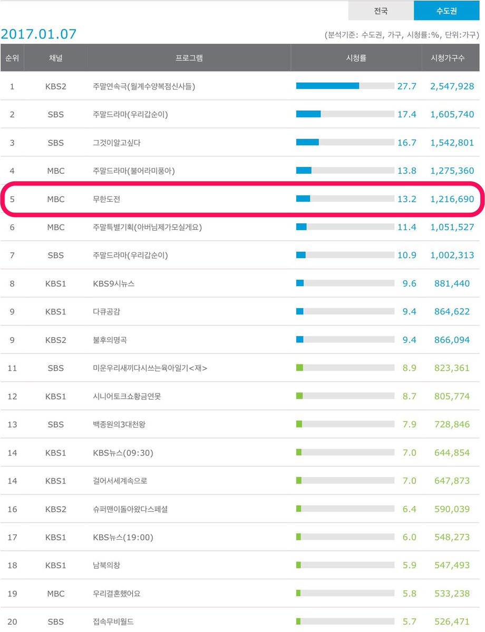Screen dimensions: 485x632
Task: Click rank 20 in the 접속무비월드 row
Action: (12, 622)
